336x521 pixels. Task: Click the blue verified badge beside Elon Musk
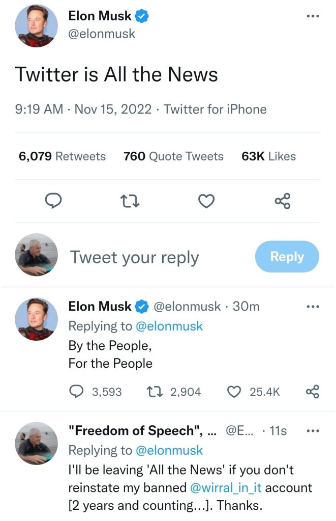click(x=142, y=16)
